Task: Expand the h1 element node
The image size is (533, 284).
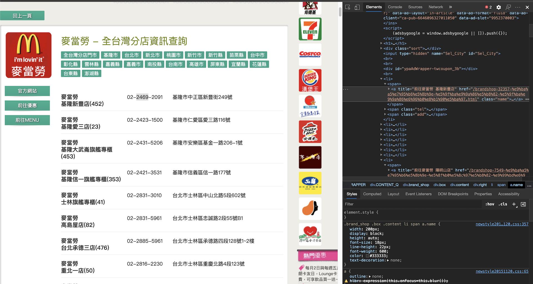Action: [x=381, y=43]
